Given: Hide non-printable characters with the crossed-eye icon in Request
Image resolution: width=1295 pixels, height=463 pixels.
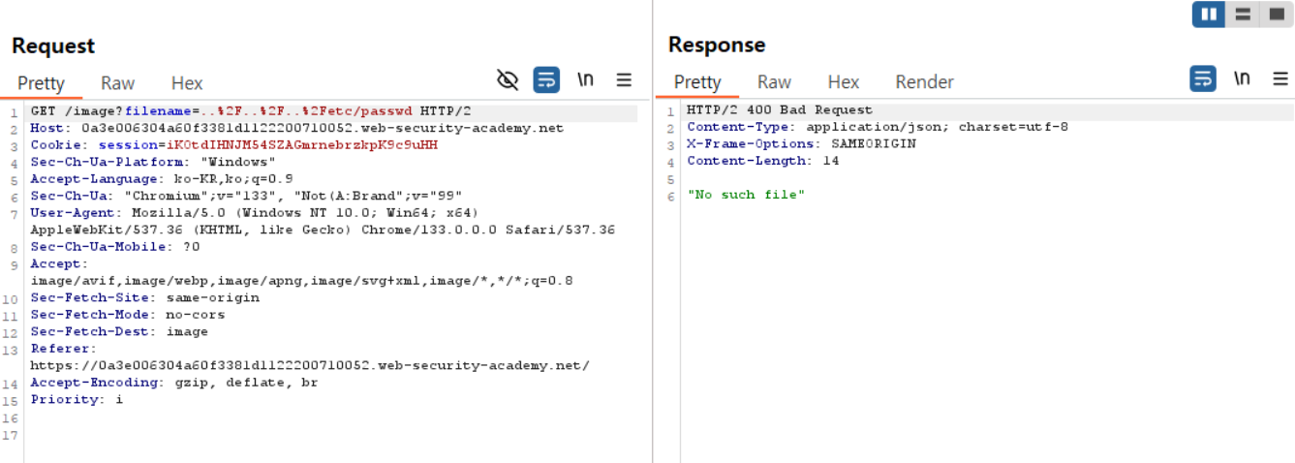Looking at the screenshot, I should 508,79.
